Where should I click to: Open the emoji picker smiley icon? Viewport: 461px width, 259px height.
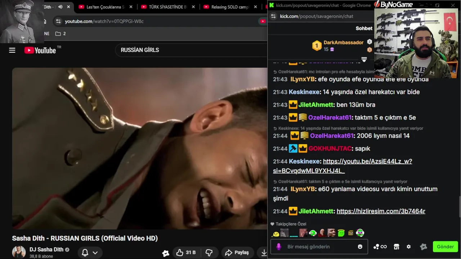click(x=360, y=247)
